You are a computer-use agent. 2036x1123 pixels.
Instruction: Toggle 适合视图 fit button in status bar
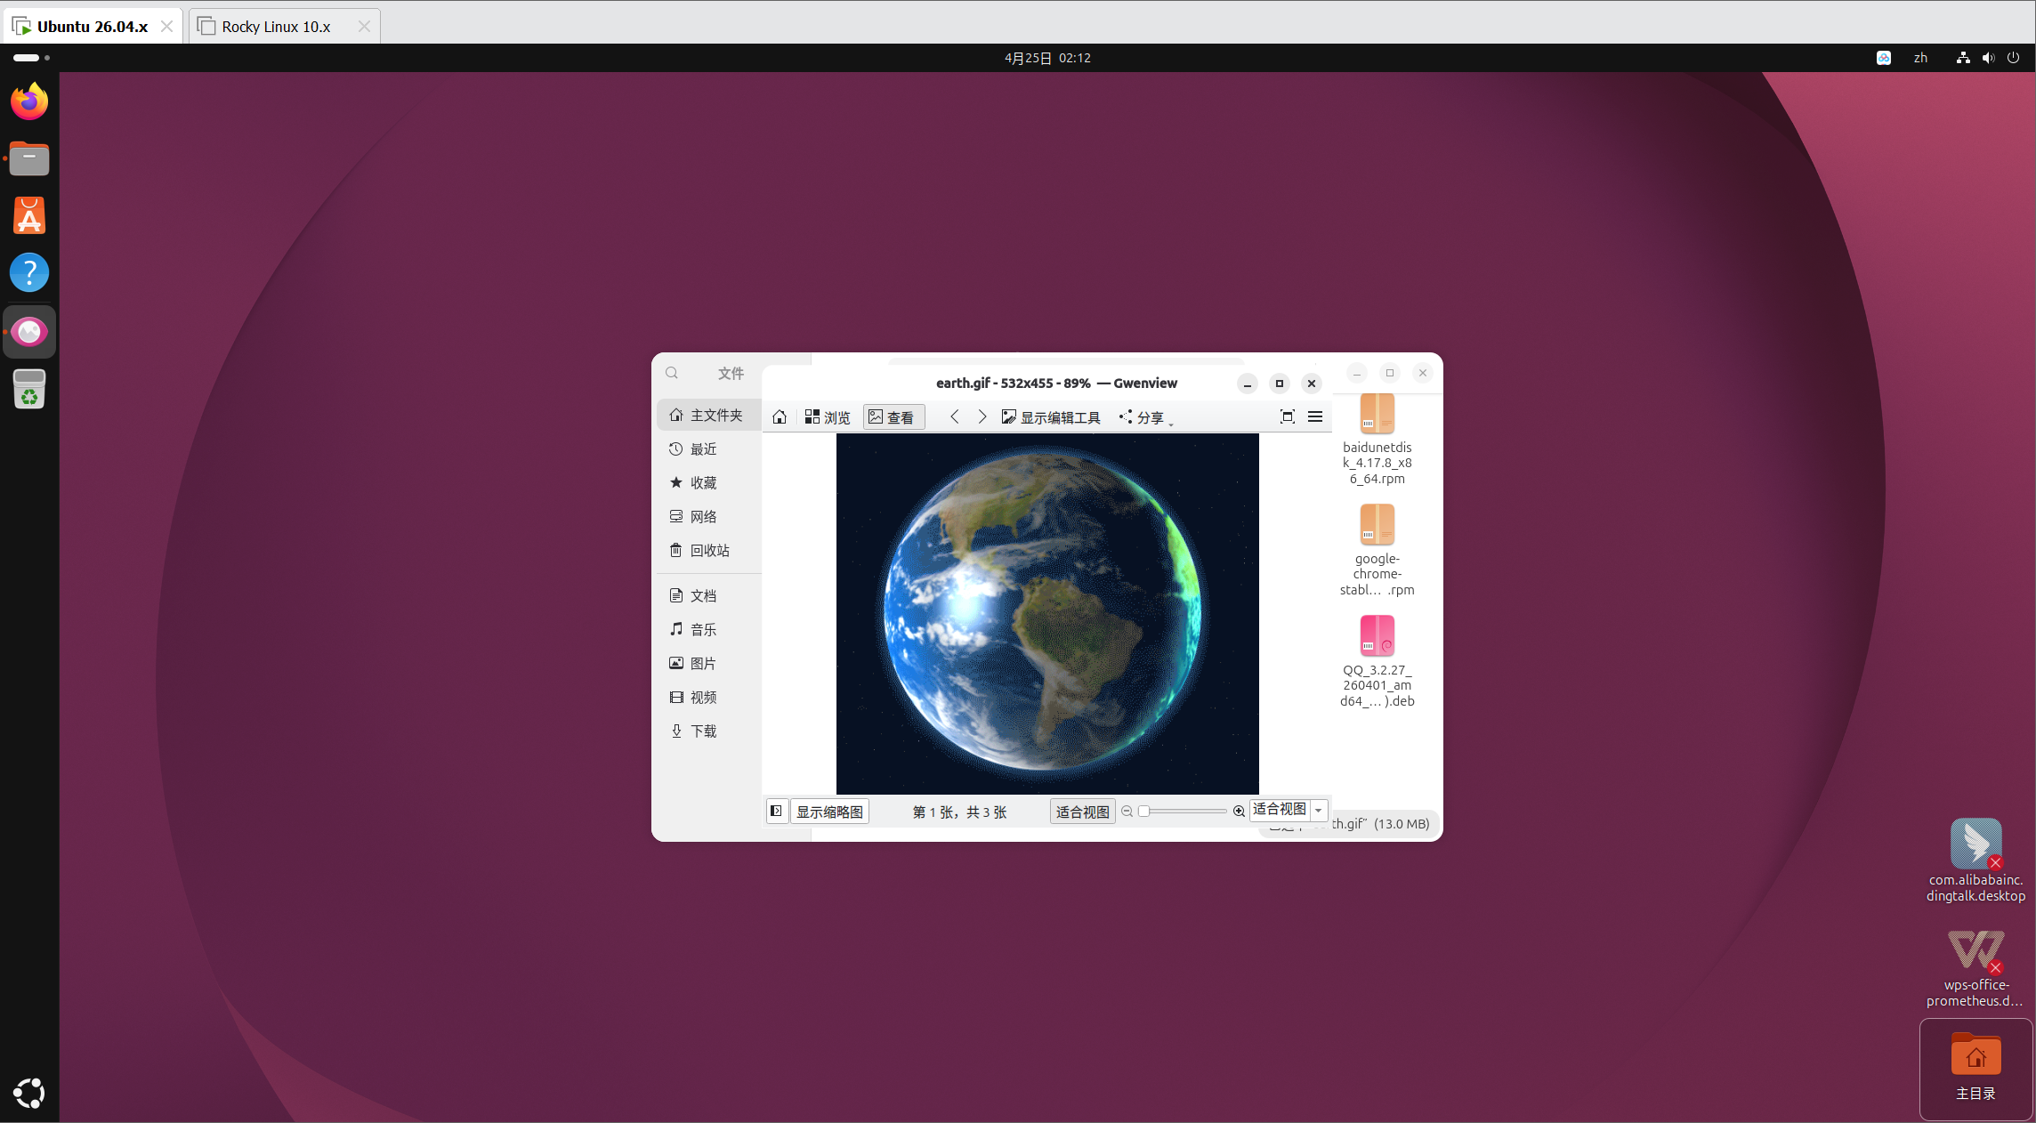point(1082,812)
